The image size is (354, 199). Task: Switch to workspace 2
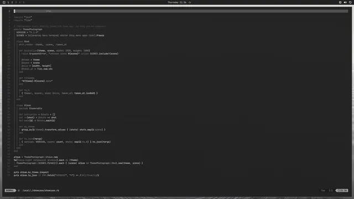12,2
